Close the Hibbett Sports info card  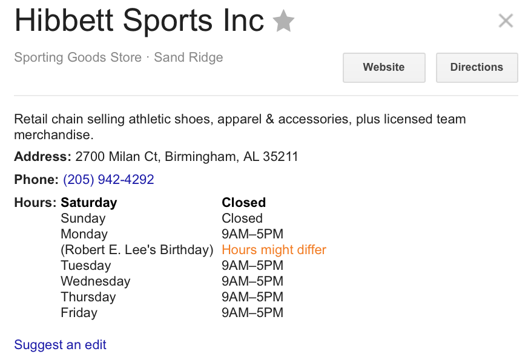[x=506, y=21]
